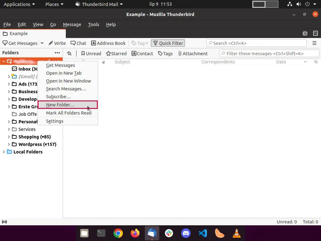Choose Open in New Tab

(68, 73)
